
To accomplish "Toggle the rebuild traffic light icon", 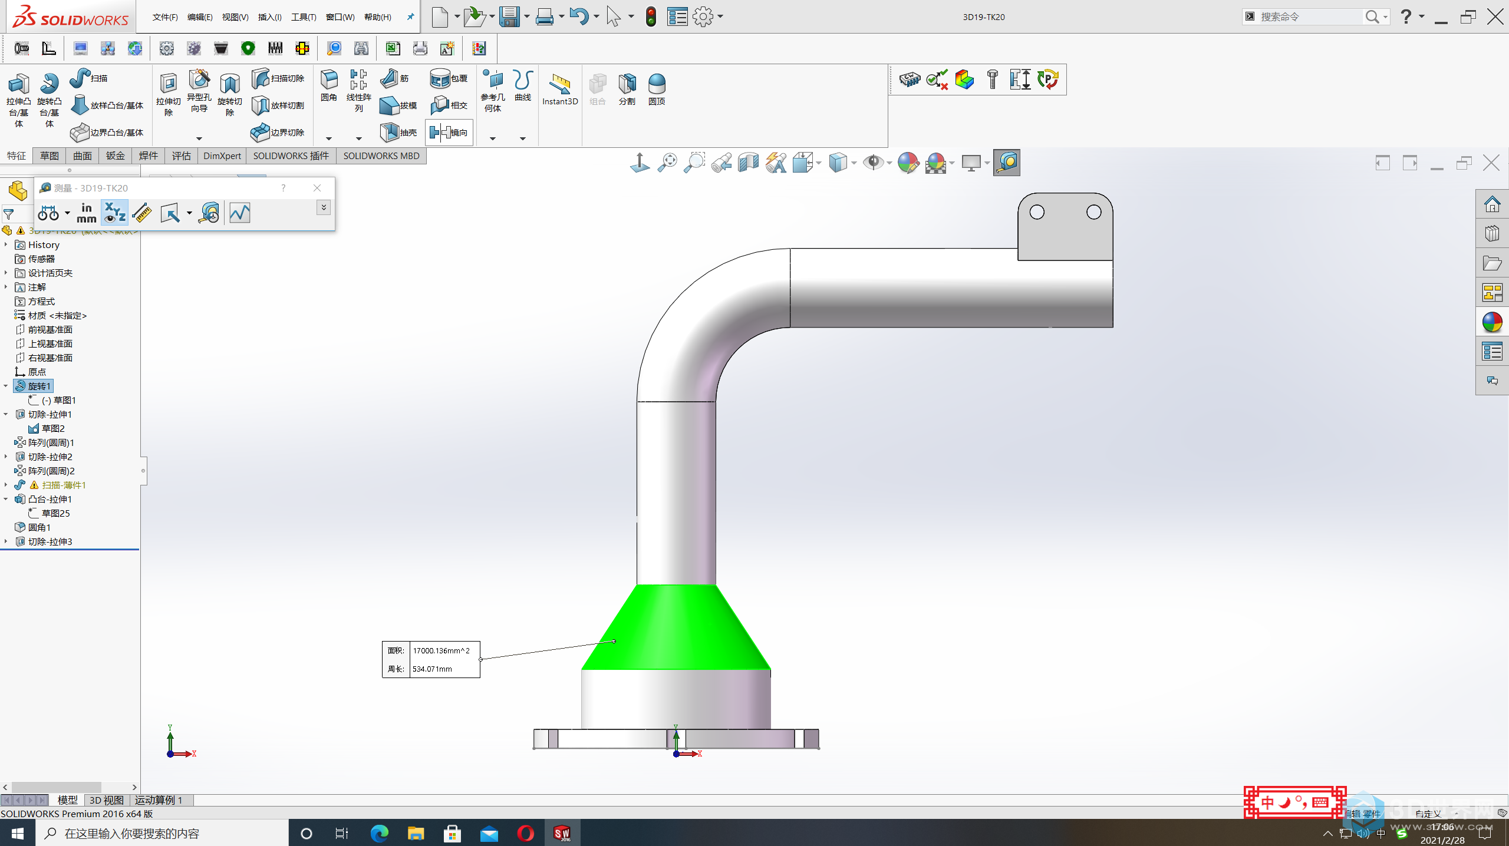I will (x=651, y=16).
